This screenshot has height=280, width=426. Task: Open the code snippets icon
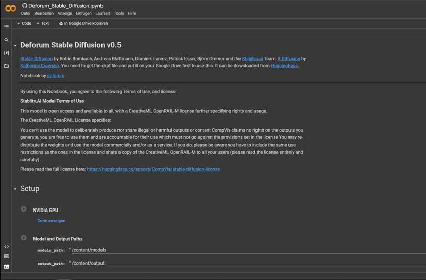point(7,247)
